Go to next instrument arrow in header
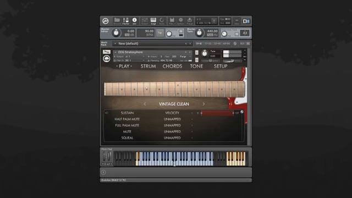This screenshot has height=198, width=352. click(x=190, y=52)
